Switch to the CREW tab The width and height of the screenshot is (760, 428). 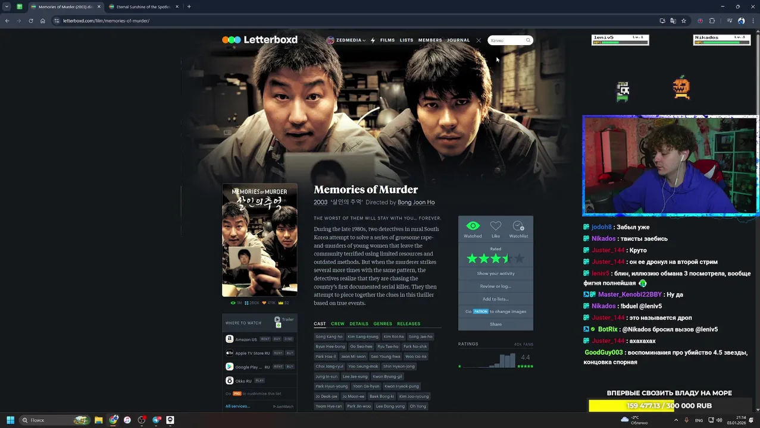click(337, 324)
